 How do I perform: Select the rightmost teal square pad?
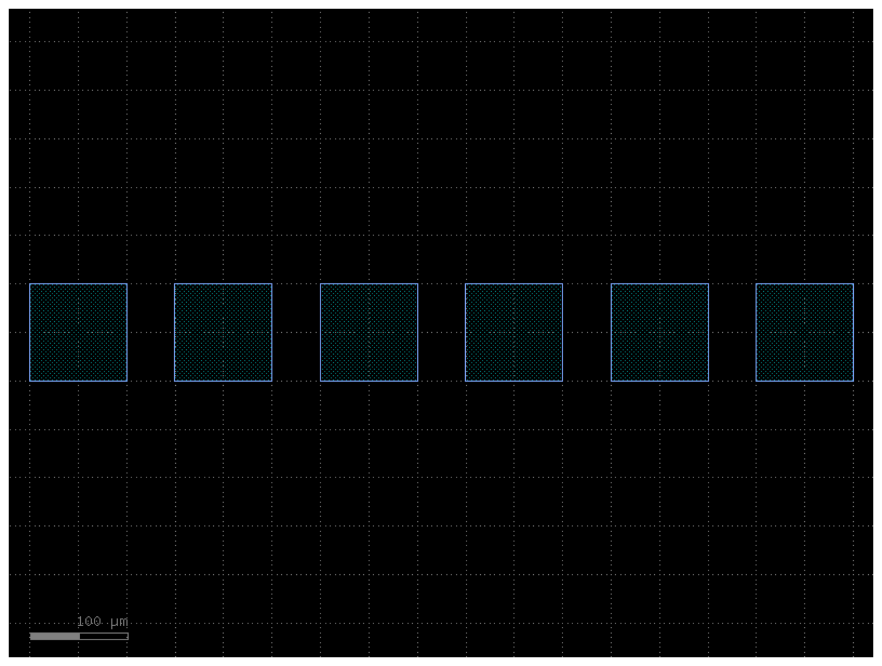805,332
